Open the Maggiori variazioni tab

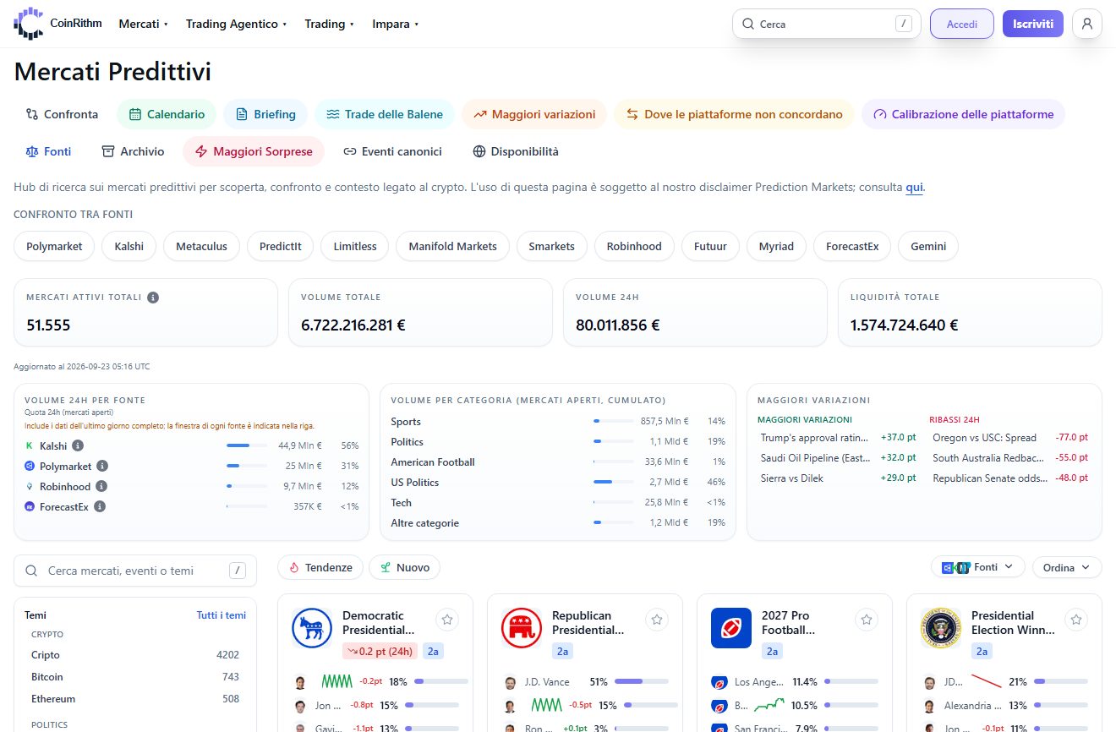(534, 114)
